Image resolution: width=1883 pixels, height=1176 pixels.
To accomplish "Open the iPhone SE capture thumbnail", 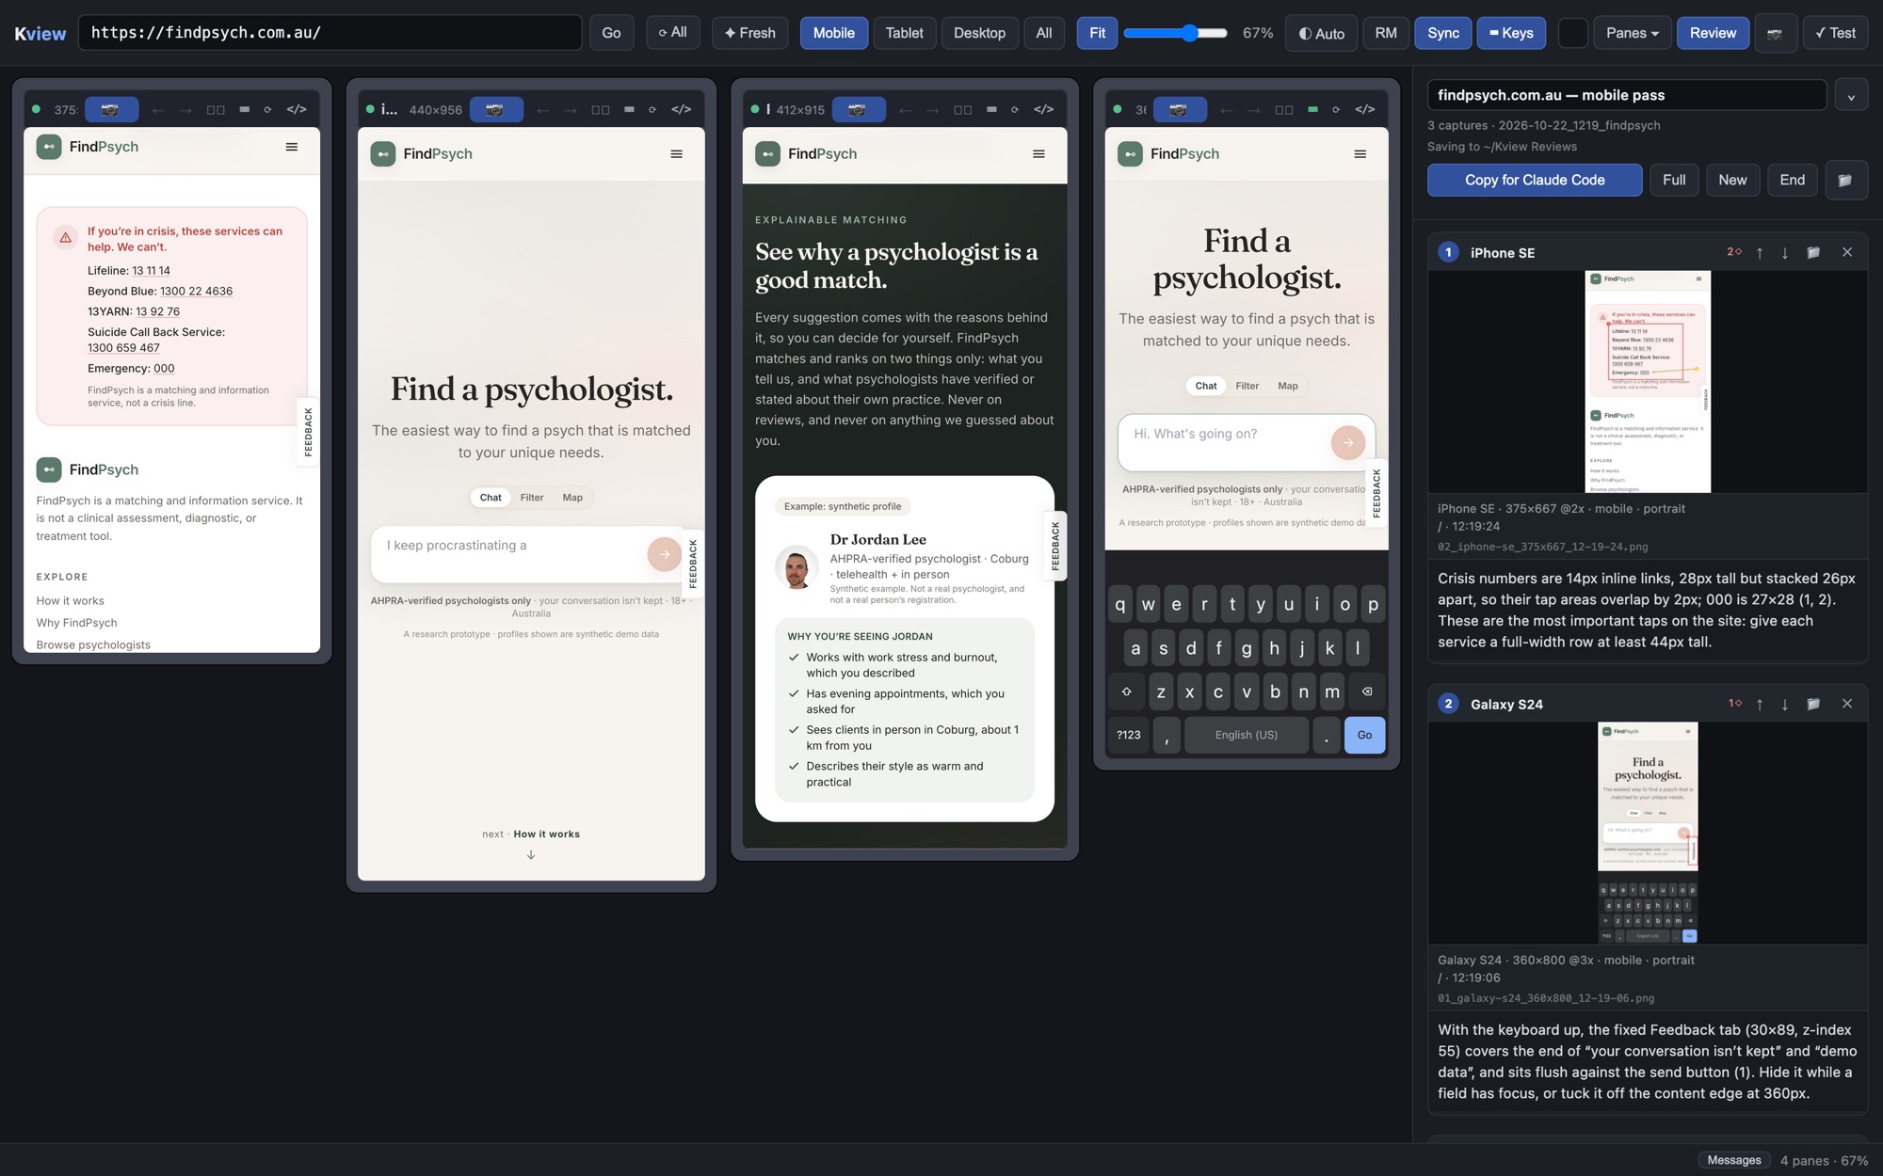I will pyautogui.click(x=1648, y=382).
